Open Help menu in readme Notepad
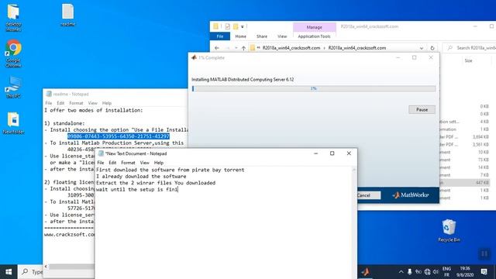 click(107, 103)
